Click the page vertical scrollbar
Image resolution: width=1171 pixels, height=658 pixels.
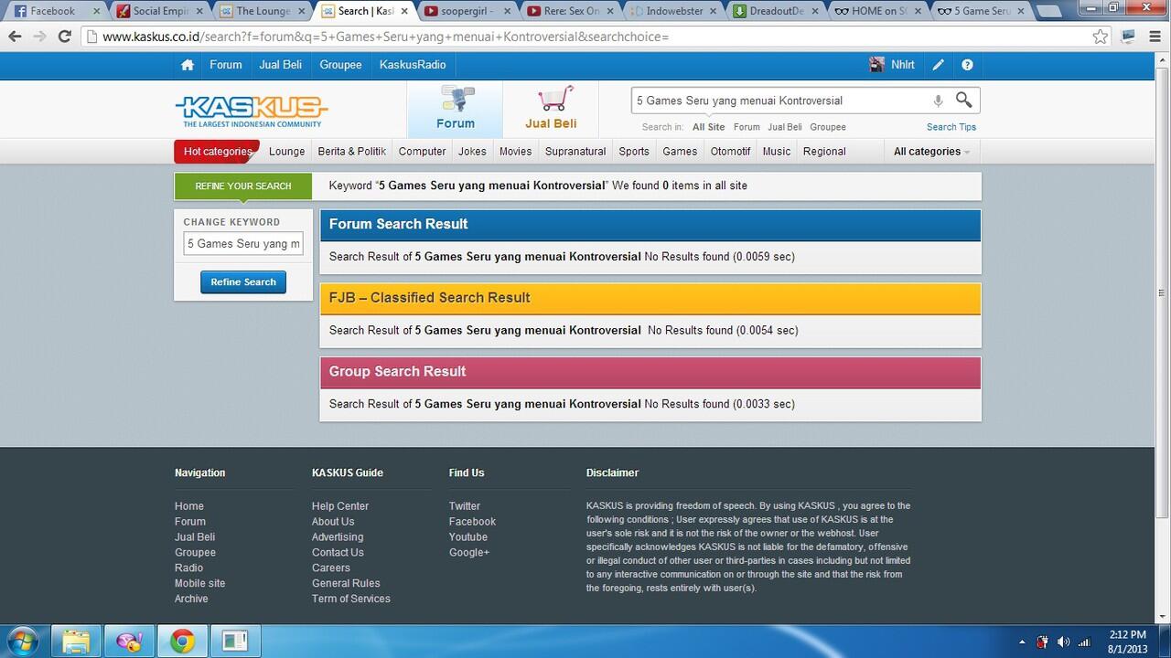tap(1162, 292)
